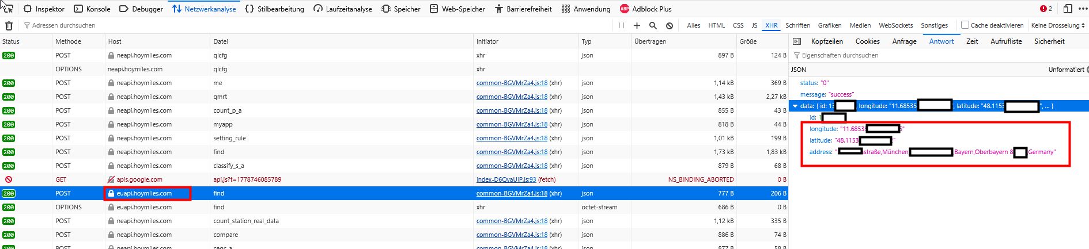
Task: Collapse the request details side panel icon
Action: coord(797,41)
